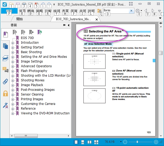164x146 pixels.
Task: Click the add new bookmark icon
Action: (x=23, y=32)
